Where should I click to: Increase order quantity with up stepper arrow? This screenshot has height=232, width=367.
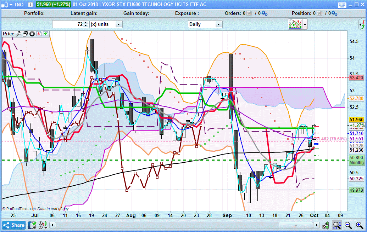coord(86,23)
